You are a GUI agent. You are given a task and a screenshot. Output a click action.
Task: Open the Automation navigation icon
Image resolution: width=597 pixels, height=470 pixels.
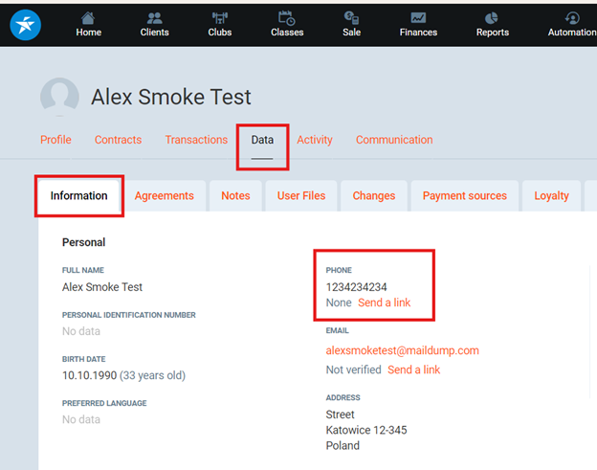pos(572,18)
